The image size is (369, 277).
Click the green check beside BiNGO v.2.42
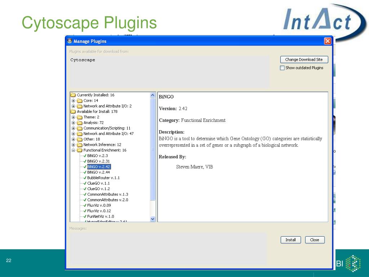[x=85, y=167]
